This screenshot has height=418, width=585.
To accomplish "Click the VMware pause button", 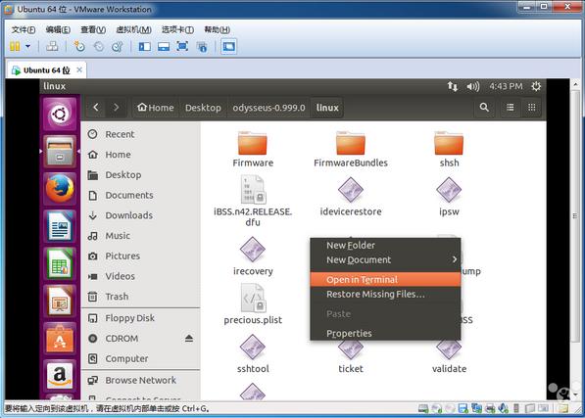I will [15, 47].
